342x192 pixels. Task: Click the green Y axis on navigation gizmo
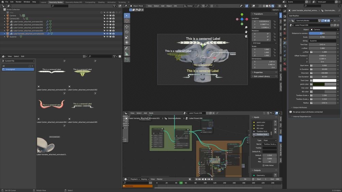pos(242,14)
